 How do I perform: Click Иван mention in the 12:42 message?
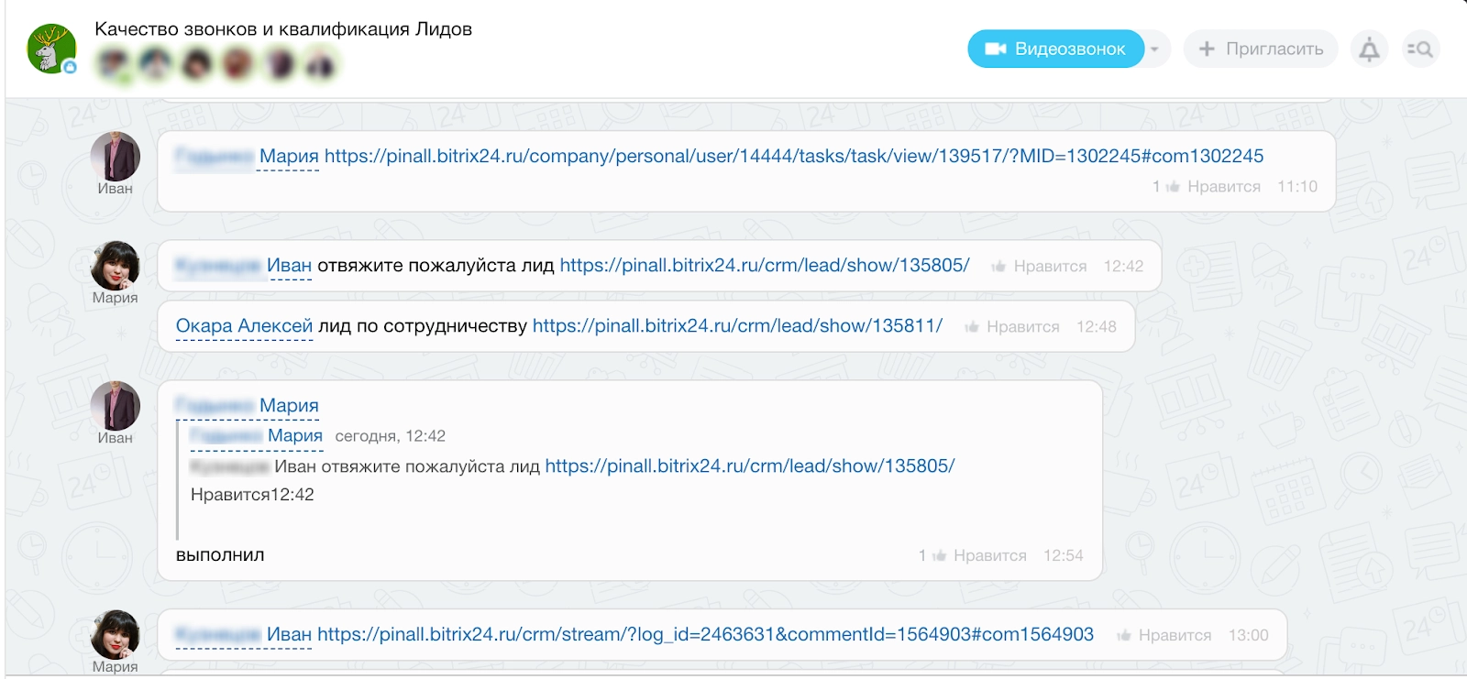289,266
